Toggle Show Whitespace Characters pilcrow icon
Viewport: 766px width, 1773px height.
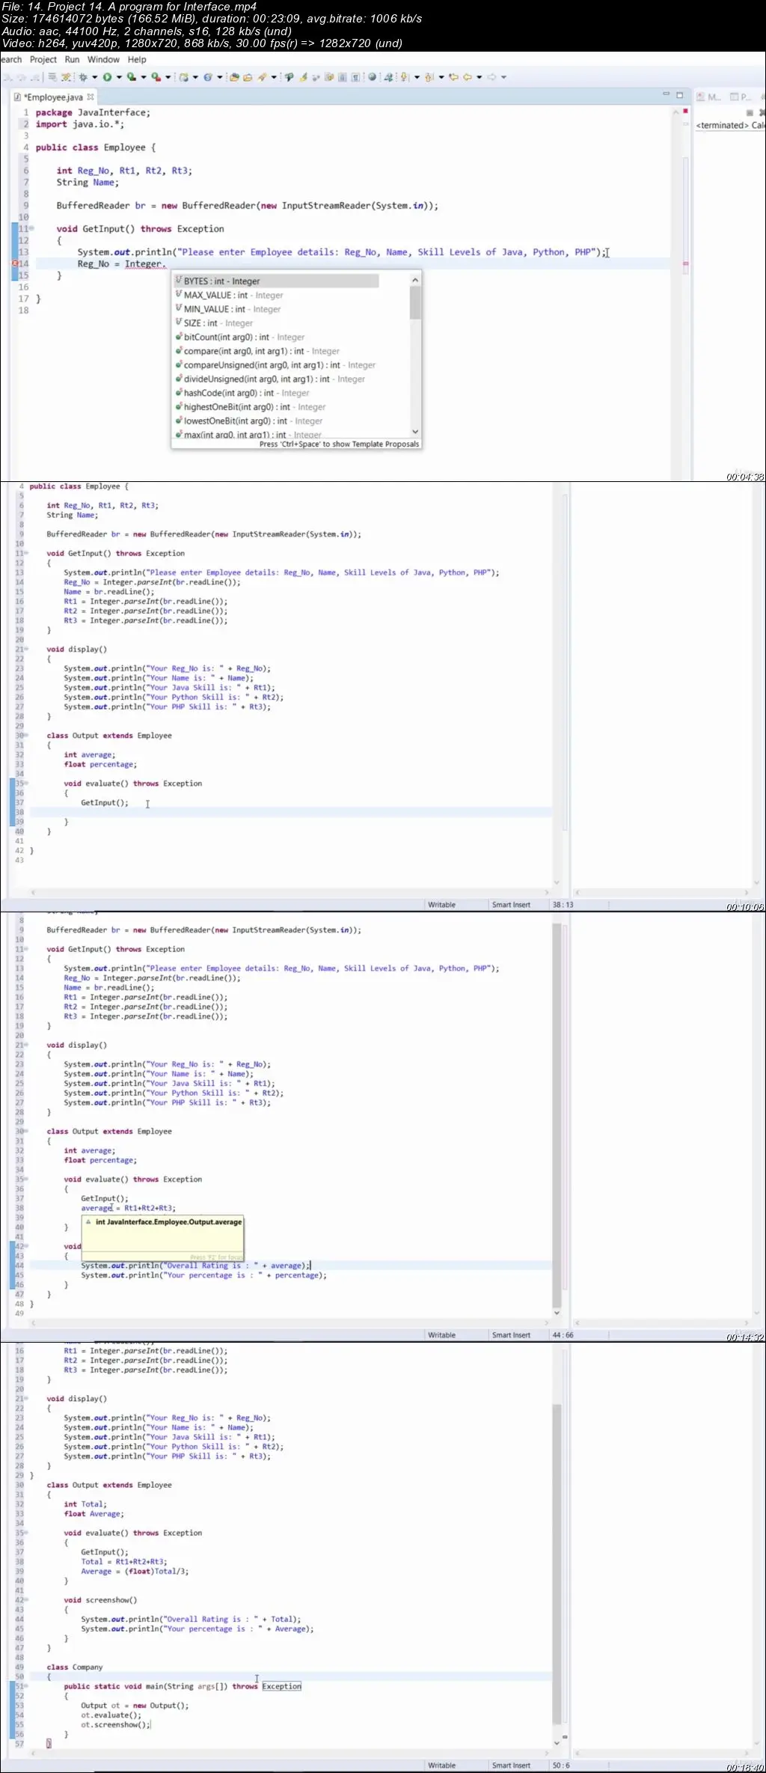[354, 76]
